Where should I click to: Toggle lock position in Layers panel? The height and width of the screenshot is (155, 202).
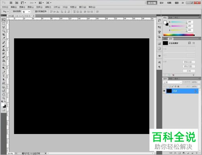tap(175, 86)
